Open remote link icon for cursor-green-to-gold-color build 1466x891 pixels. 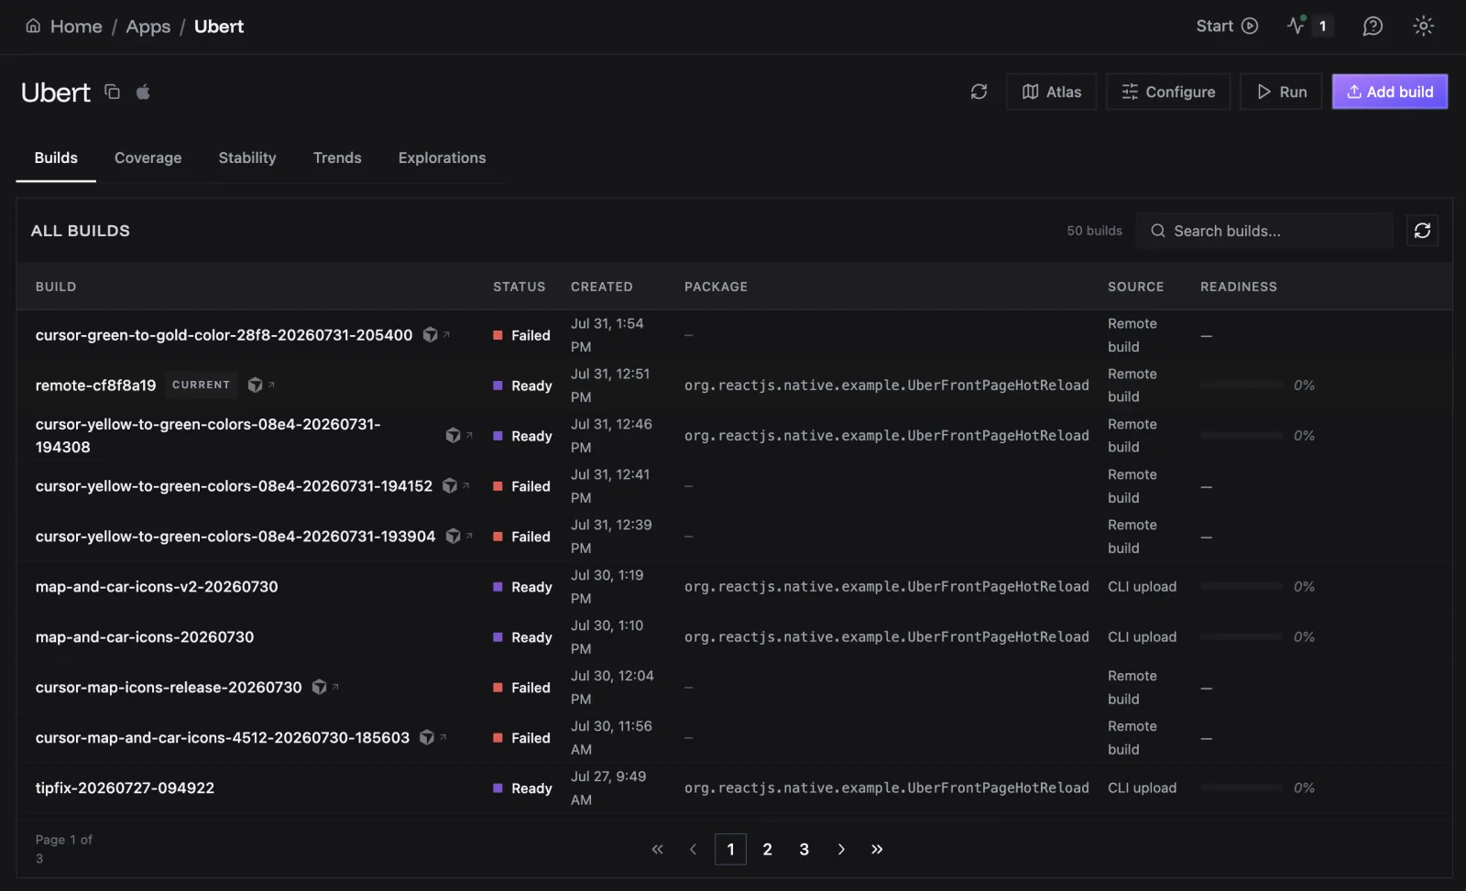(x=436, y=335)
